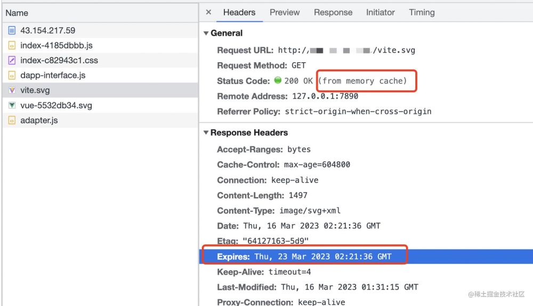Open the Initiator tab
Viewport: 533px width, 306px height.
coord(381,13)
